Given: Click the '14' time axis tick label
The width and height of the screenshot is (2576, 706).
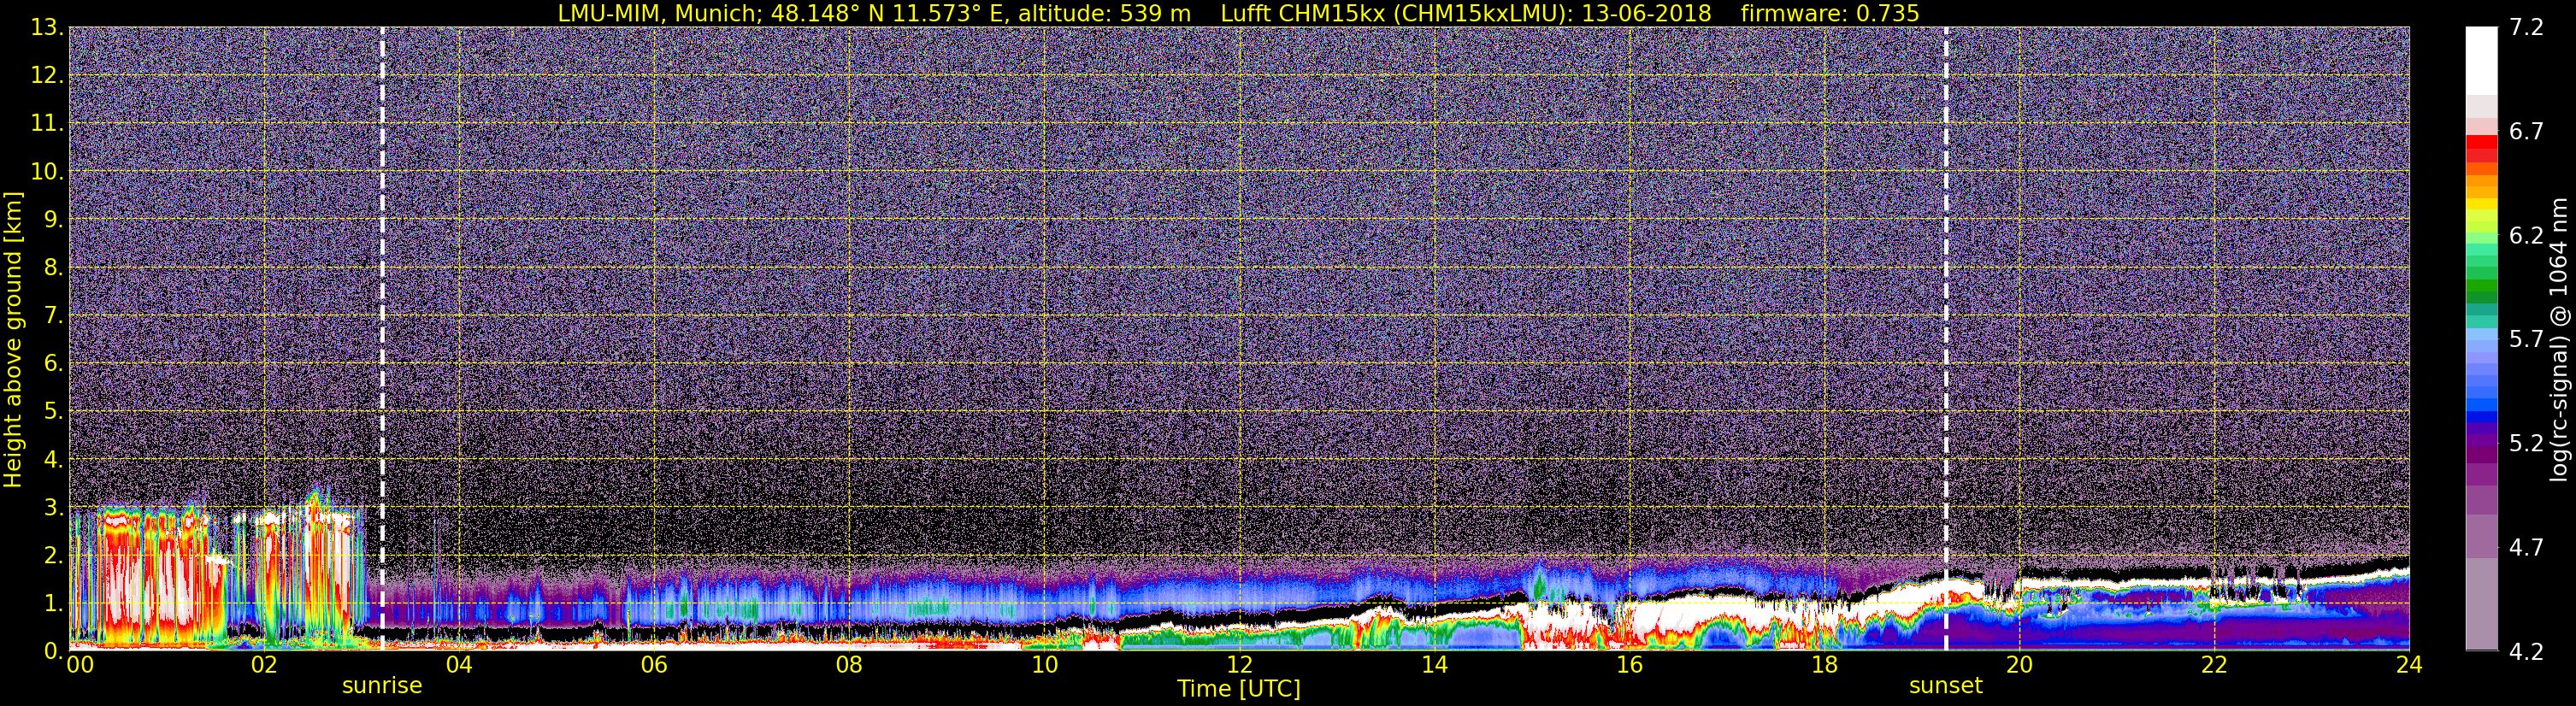Looking at the screenshot, I should [x=1434, y=666].
